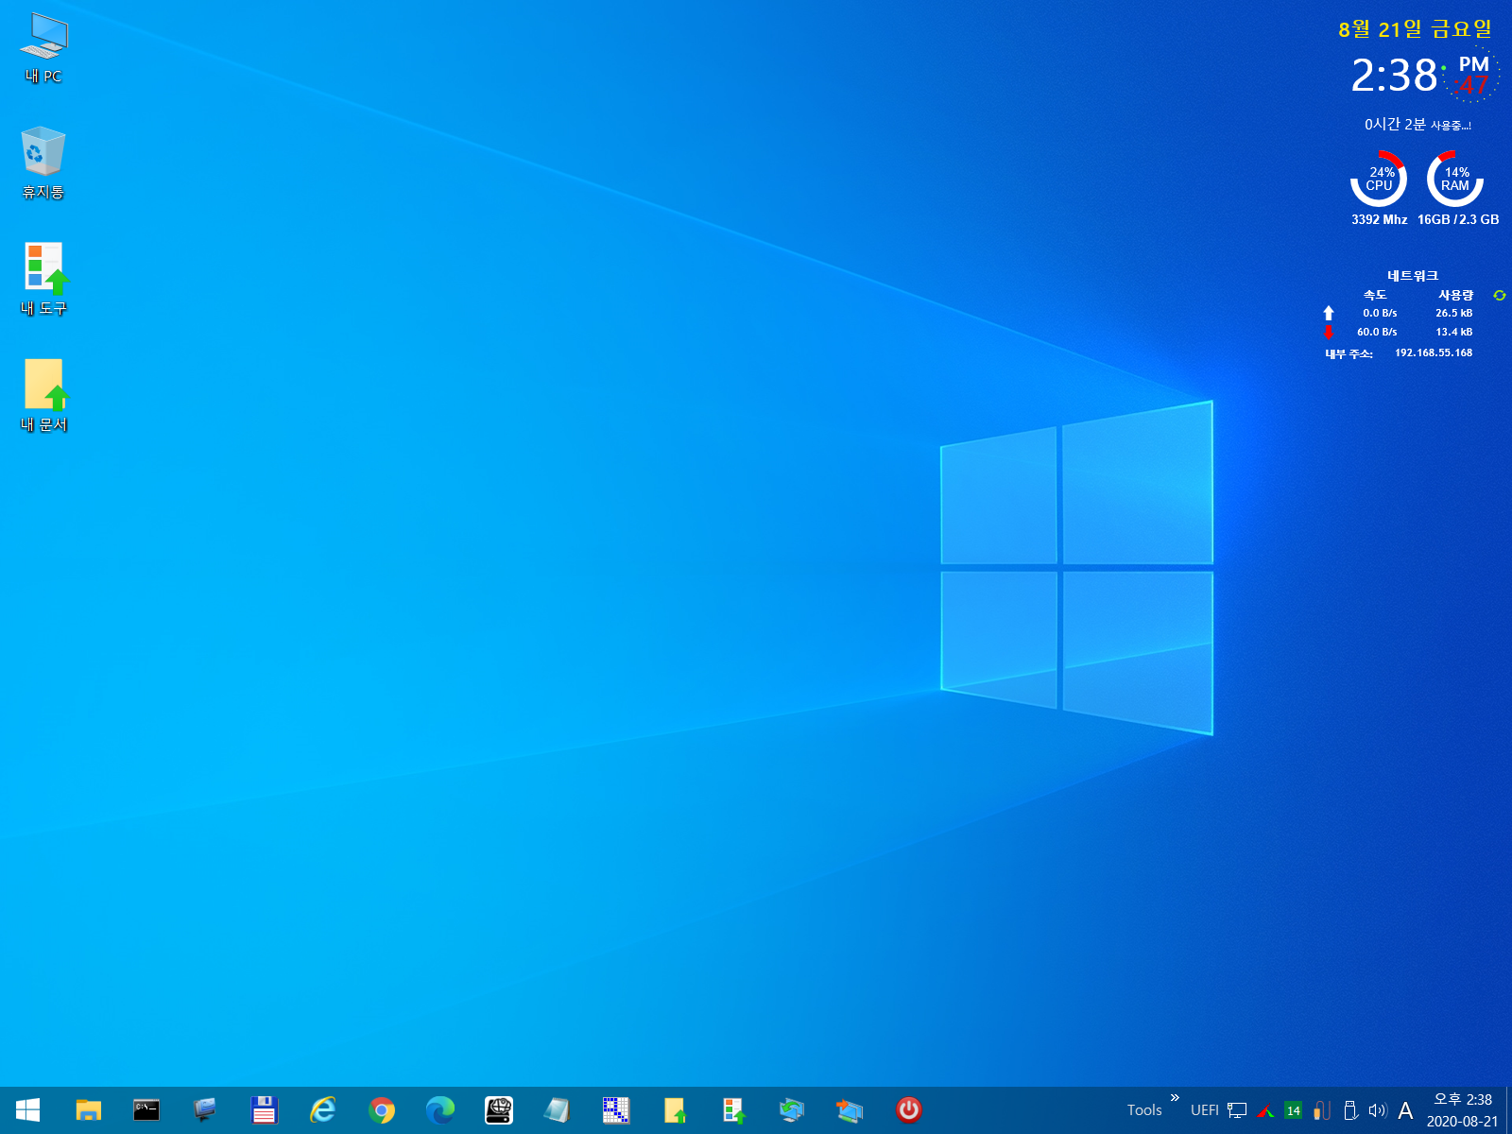The height and width of the screenshot is (1134, 1512).
Task: Launch Internet Explorer from the taskbar
Action: point(322,1110)
